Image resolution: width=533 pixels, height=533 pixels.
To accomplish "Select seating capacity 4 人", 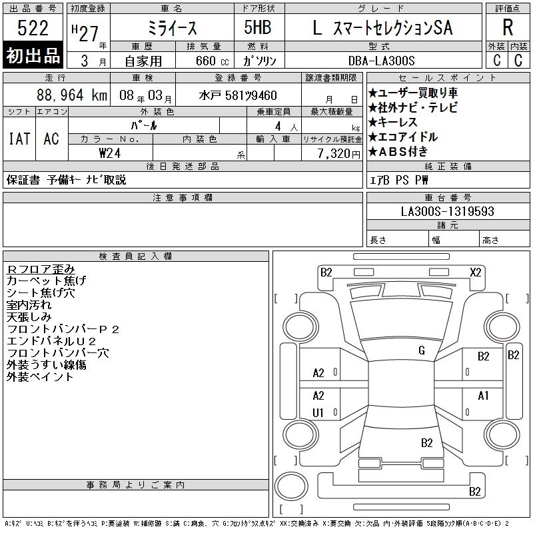I will click(286, 127).
